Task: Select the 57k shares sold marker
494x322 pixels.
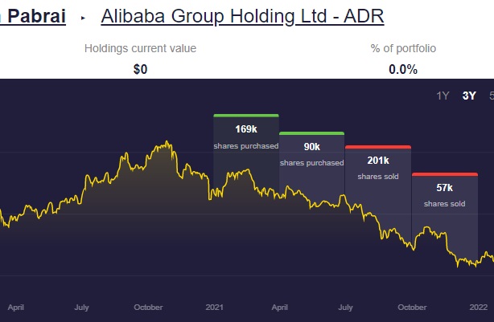Action: coord(444,194)
